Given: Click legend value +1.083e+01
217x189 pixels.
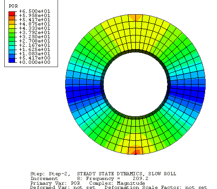Looking at the screenshot, I should (34, 54).
